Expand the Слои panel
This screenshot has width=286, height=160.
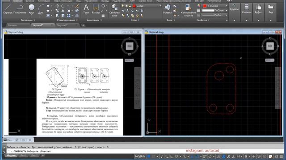point(135,20)
